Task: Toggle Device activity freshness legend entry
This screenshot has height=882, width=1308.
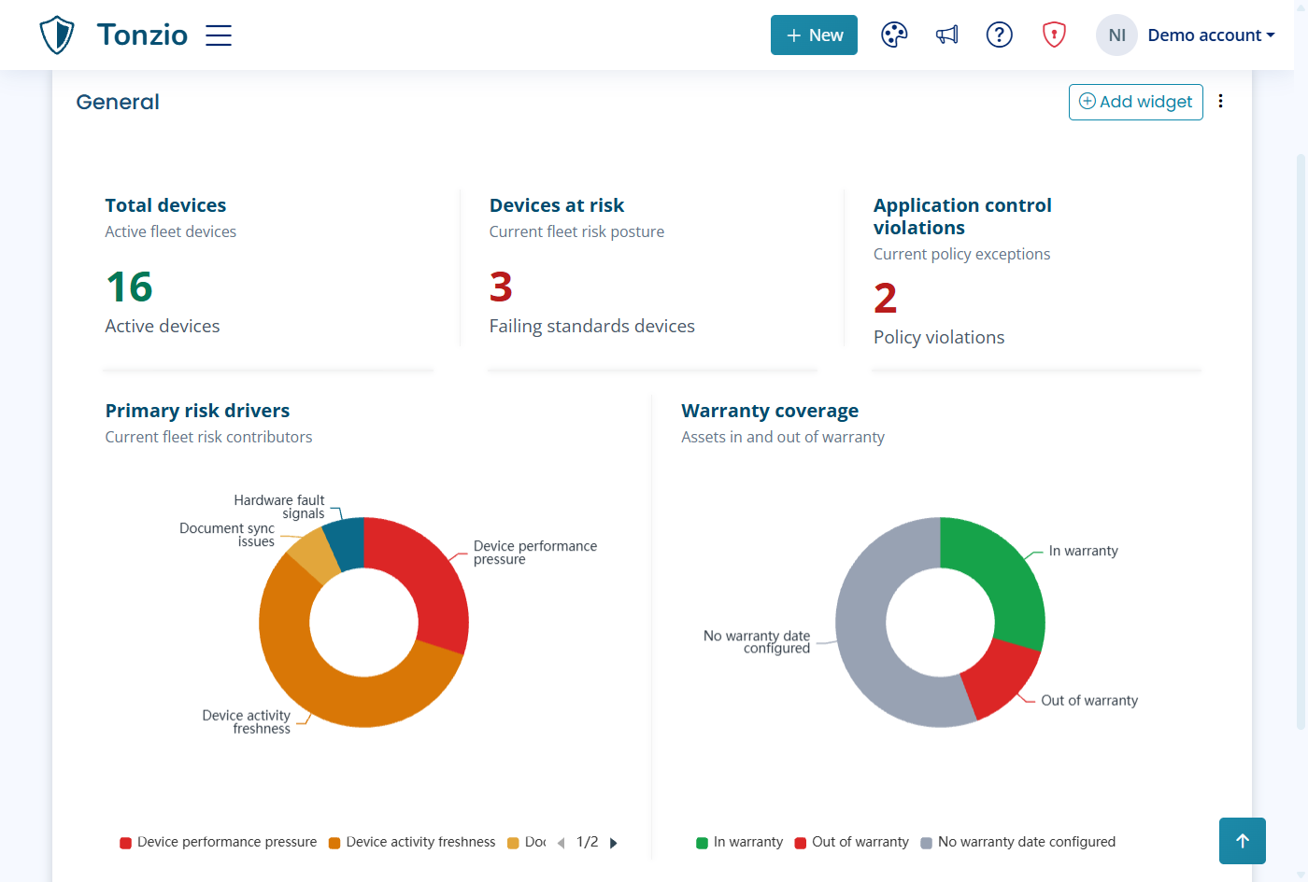Action: 412,842
